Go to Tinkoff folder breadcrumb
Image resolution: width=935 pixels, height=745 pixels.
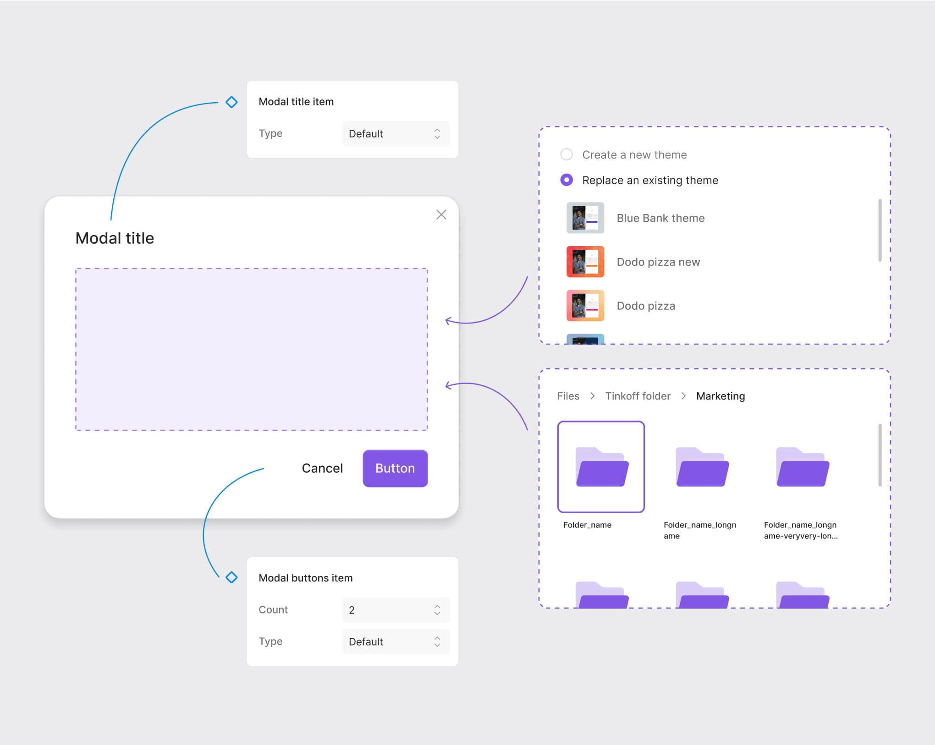(638, 396)
